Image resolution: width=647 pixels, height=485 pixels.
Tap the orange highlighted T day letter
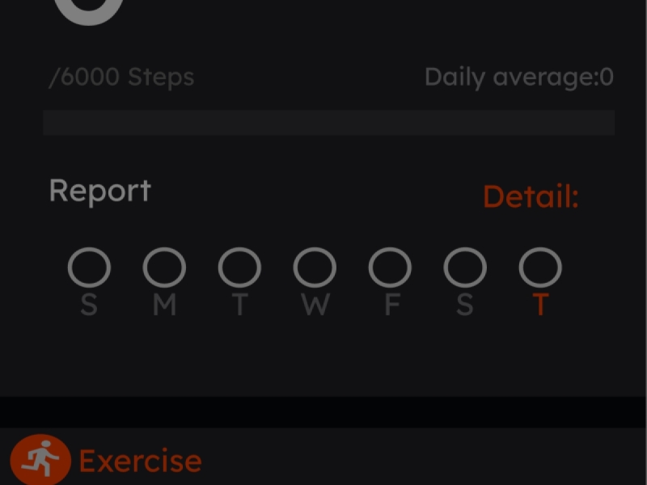pos(540,306)
